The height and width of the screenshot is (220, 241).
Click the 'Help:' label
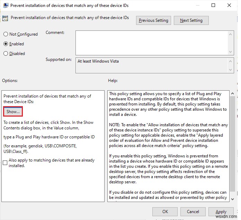pos(113,81)
